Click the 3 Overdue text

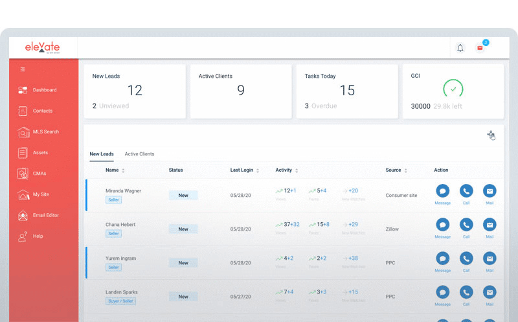click(x=321, y=106)
